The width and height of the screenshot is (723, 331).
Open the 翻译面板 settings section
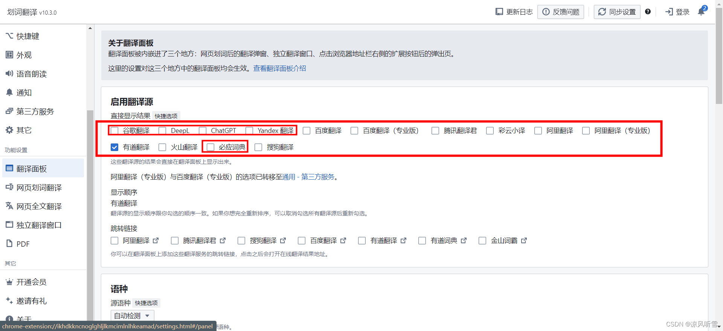tap(43, 168)
